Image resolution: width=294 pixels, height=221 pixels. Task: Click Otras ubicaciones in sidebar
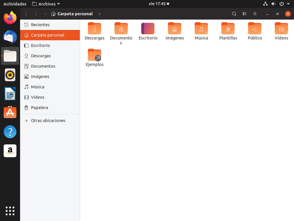point(48,121)
